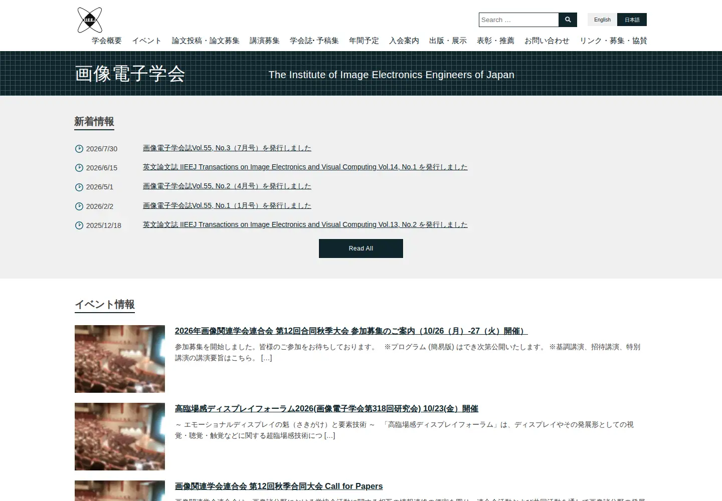Click the 画像電子学会 site title
Viewport: 722px width, 501px height.
coord(130,74)
